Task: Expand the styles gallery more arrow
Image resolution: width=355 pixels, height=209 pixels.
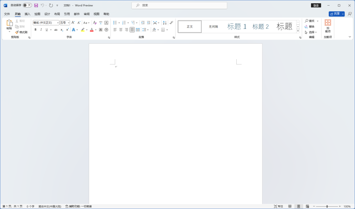Action: [298, 31]
